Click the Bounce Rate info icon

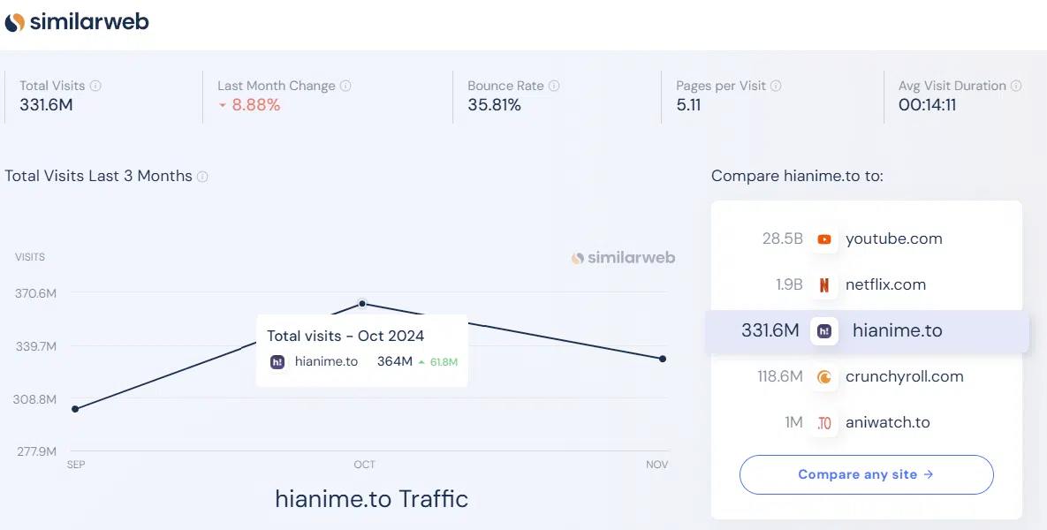click(554, 86)
